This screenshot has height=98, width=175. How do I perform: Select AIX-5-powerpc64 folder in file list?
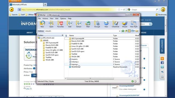78,38
